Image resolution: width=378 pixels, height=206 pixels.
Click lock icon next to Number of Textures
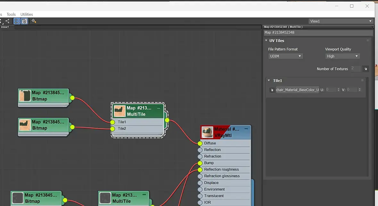[366, 69]
